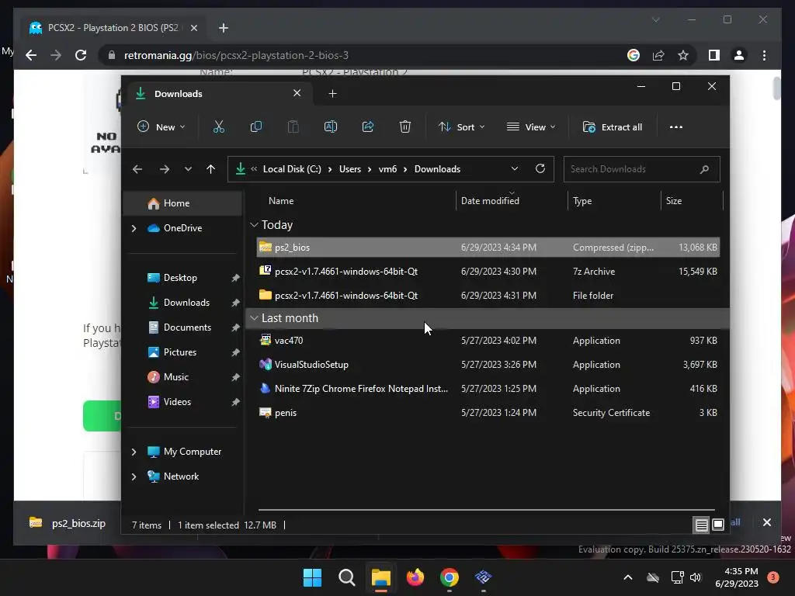This screenshot has height=596, width=795.
Task: Click vm6 in the address breadcrumb
Action: pyautogui.click(x=388, y=169)
